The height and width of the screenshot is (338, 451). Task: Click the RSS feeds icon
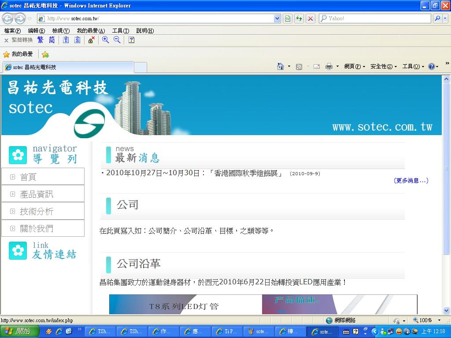299,67
